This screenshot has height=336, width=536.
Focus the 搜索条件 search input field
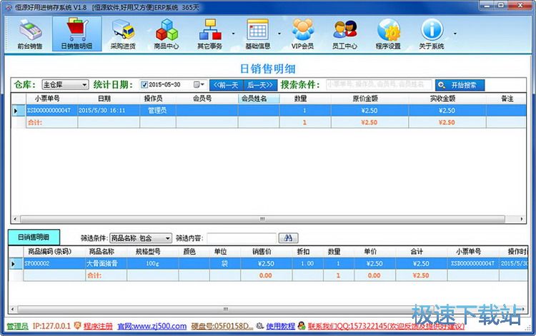(x=379, y=85)
